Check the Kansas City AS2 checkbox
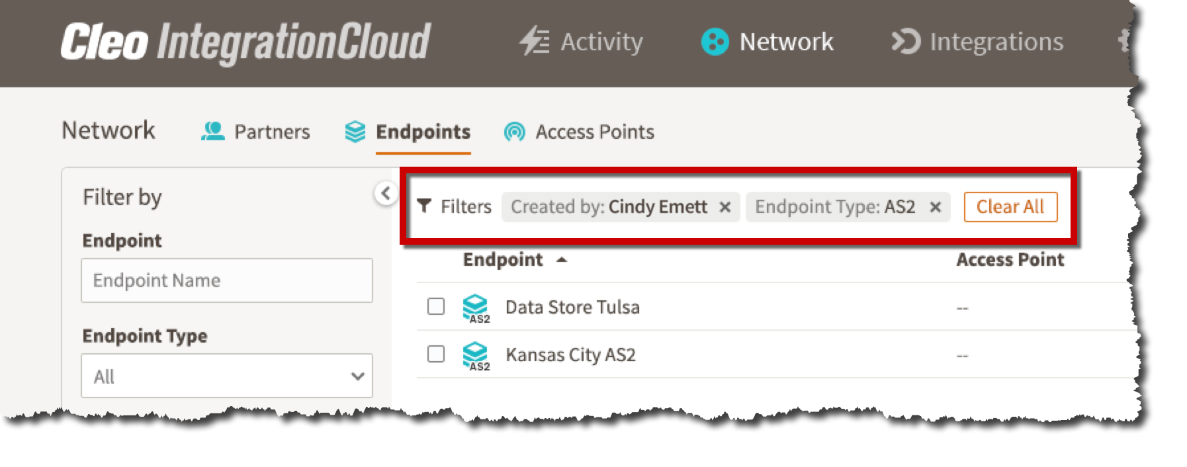1187x467 pixels. [436, 354]
